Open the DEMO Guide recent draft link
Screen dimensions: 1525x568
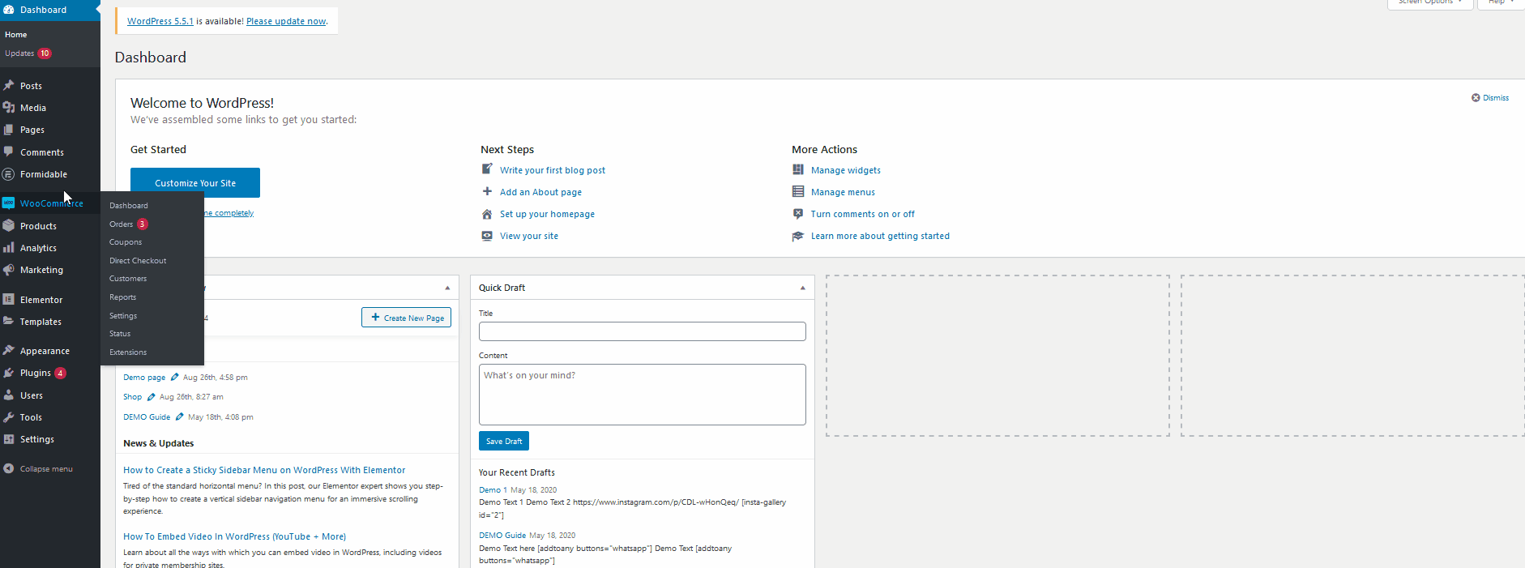tap(502, 535)
